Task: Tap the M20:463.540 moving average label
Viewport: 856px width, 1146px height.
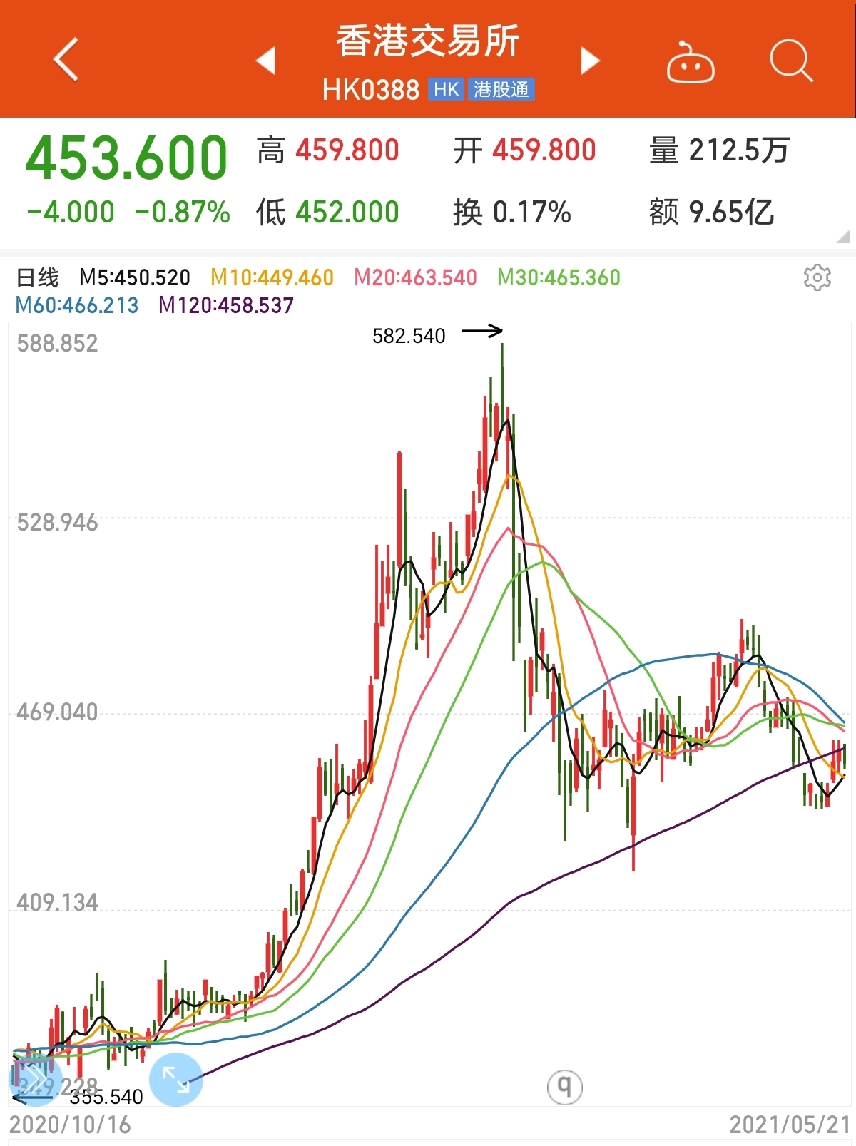Action: pyautogui.click(x=416, y=277)
